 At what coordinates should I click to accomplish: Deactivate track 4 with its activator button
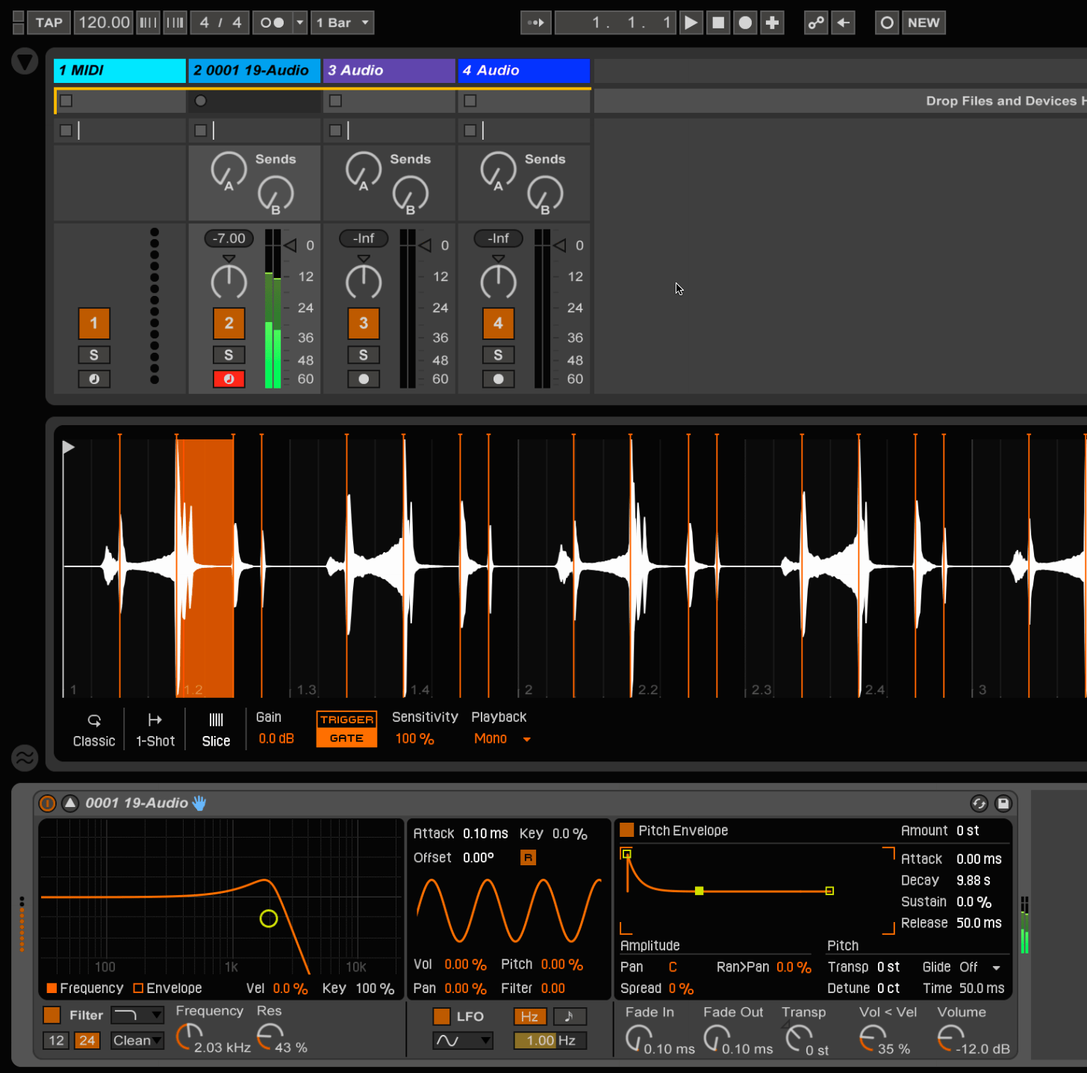(x=498, y=324)
